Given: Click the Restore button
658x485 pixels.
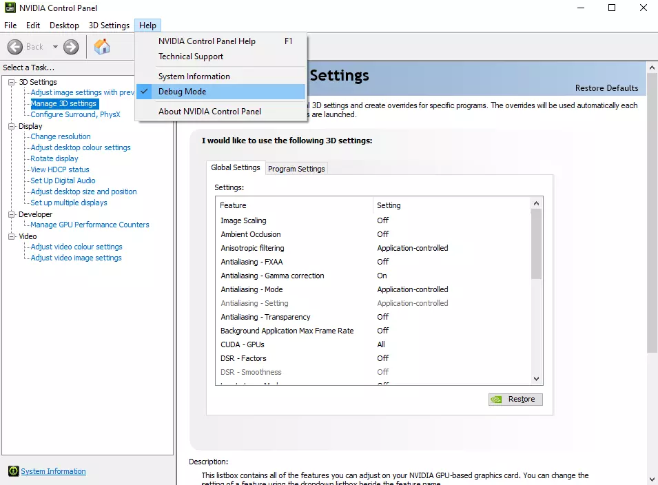Looking at the screenshot, I should tap(515, 399).
